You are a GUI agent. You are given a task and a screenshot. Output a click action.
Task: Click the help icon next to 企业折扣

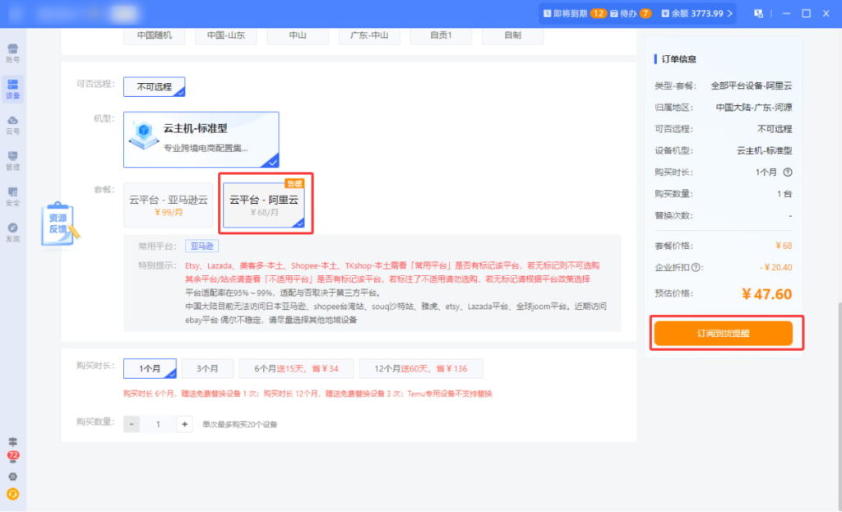tap(696, 267)
